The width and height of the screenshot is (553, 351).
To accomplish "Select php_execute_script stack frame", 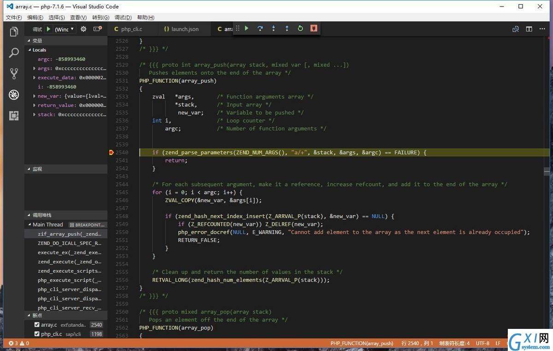I will tap(66, 280).
